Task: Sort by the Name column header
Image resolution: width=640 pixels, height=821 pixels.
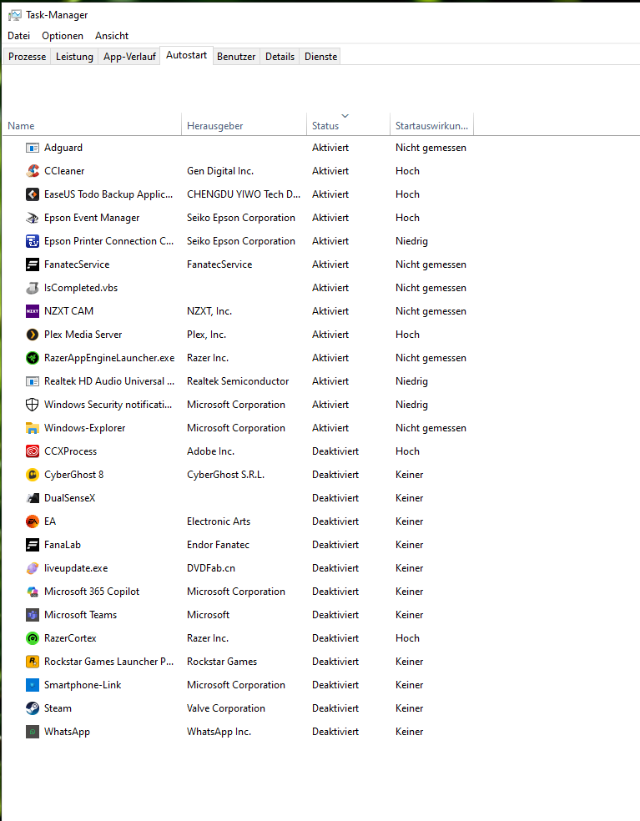Action: (x=92, y=126)
